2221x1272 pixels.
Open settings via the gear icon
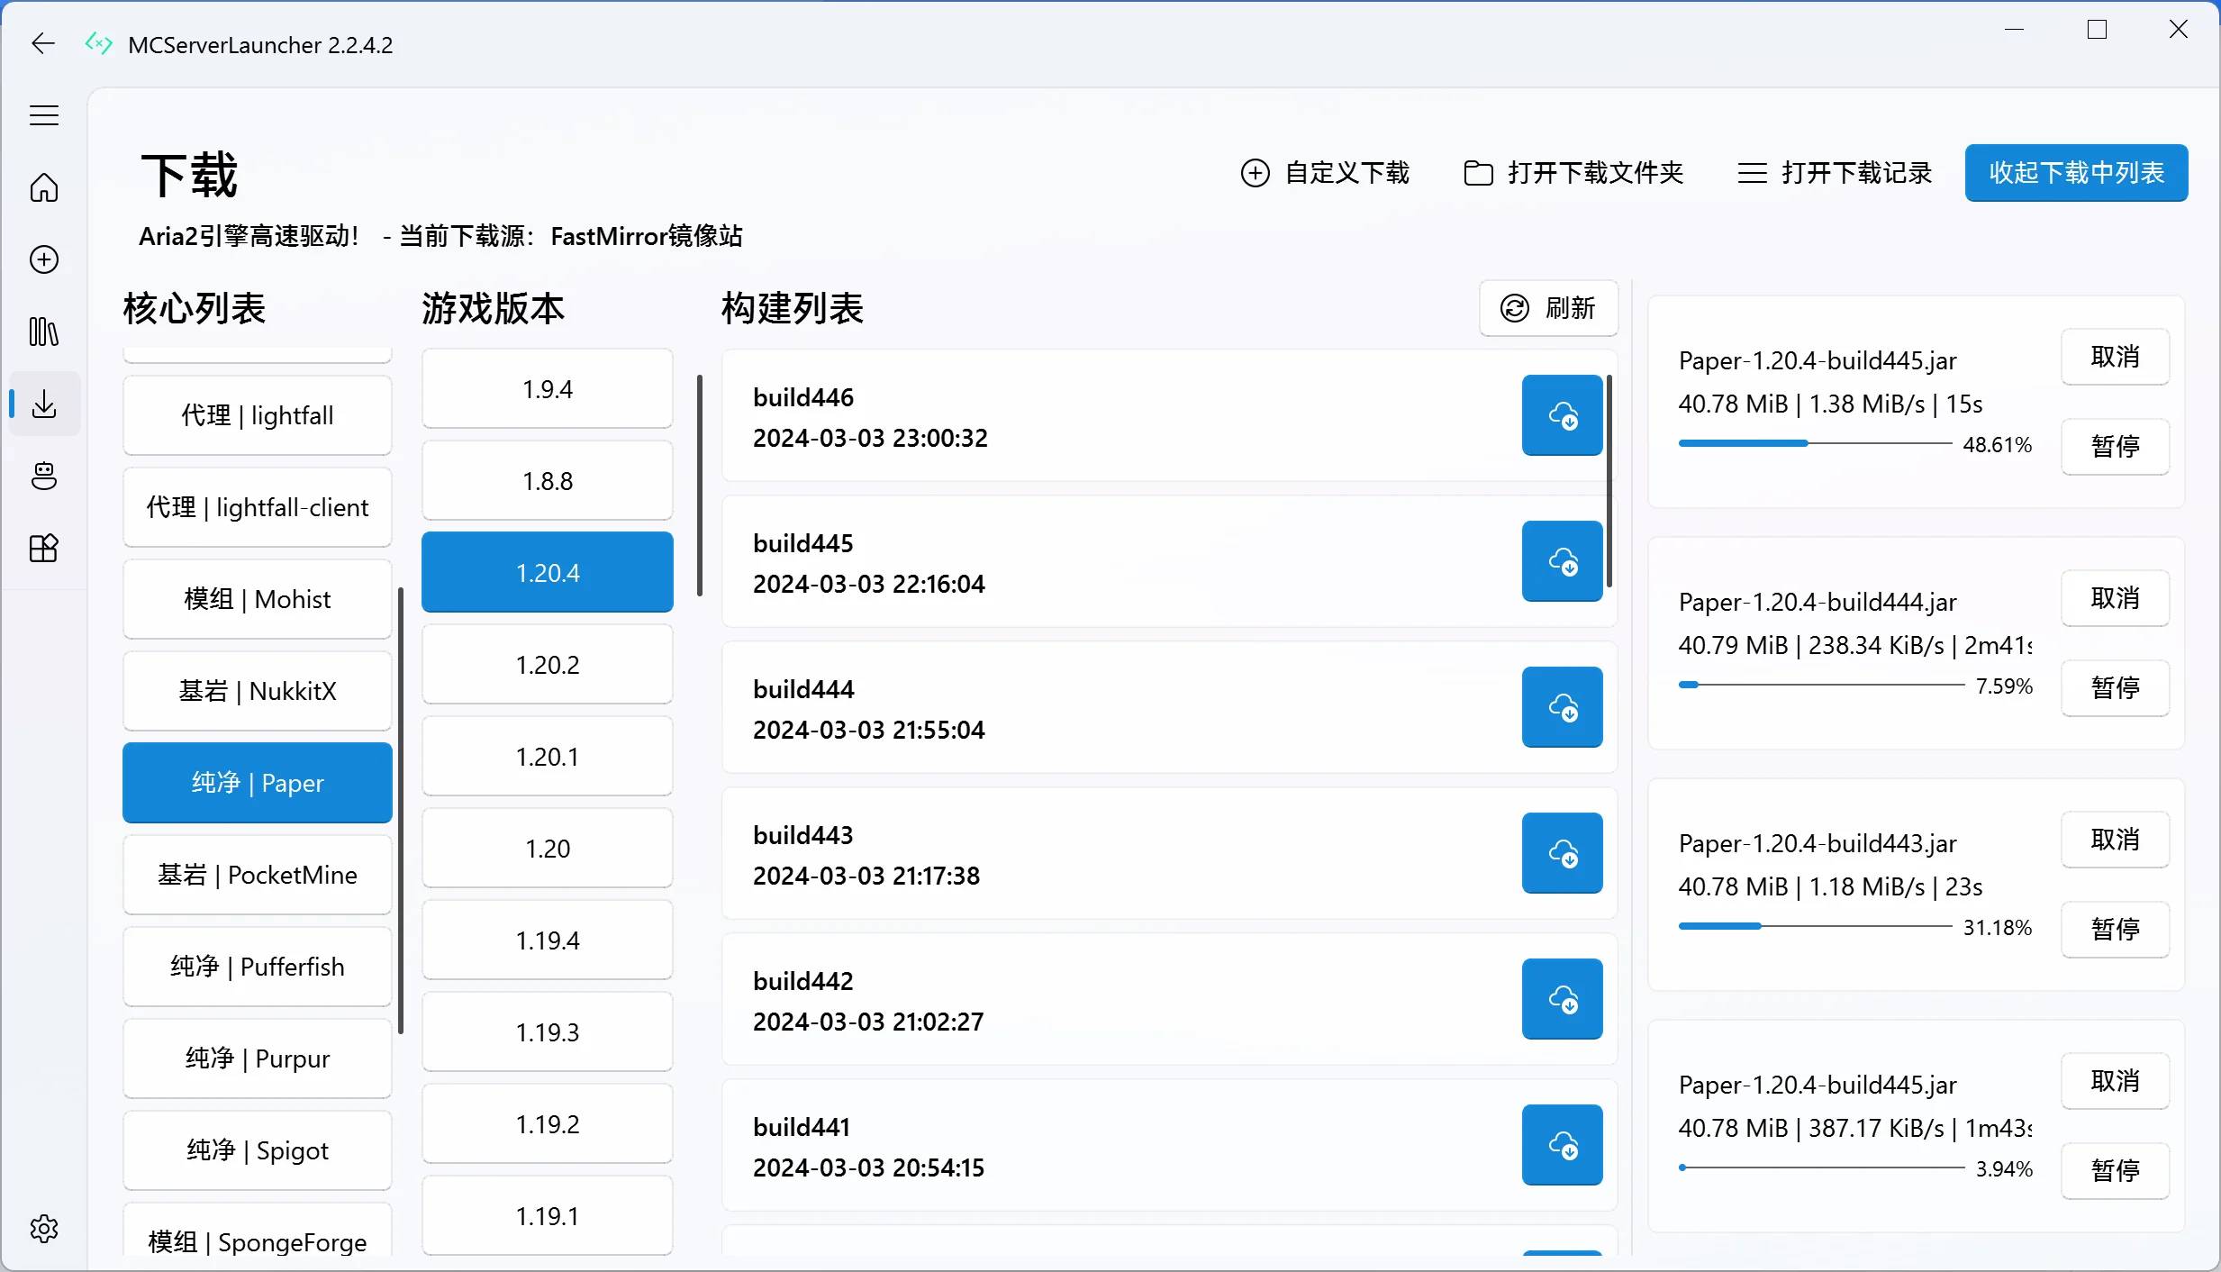click(43, 1228)
